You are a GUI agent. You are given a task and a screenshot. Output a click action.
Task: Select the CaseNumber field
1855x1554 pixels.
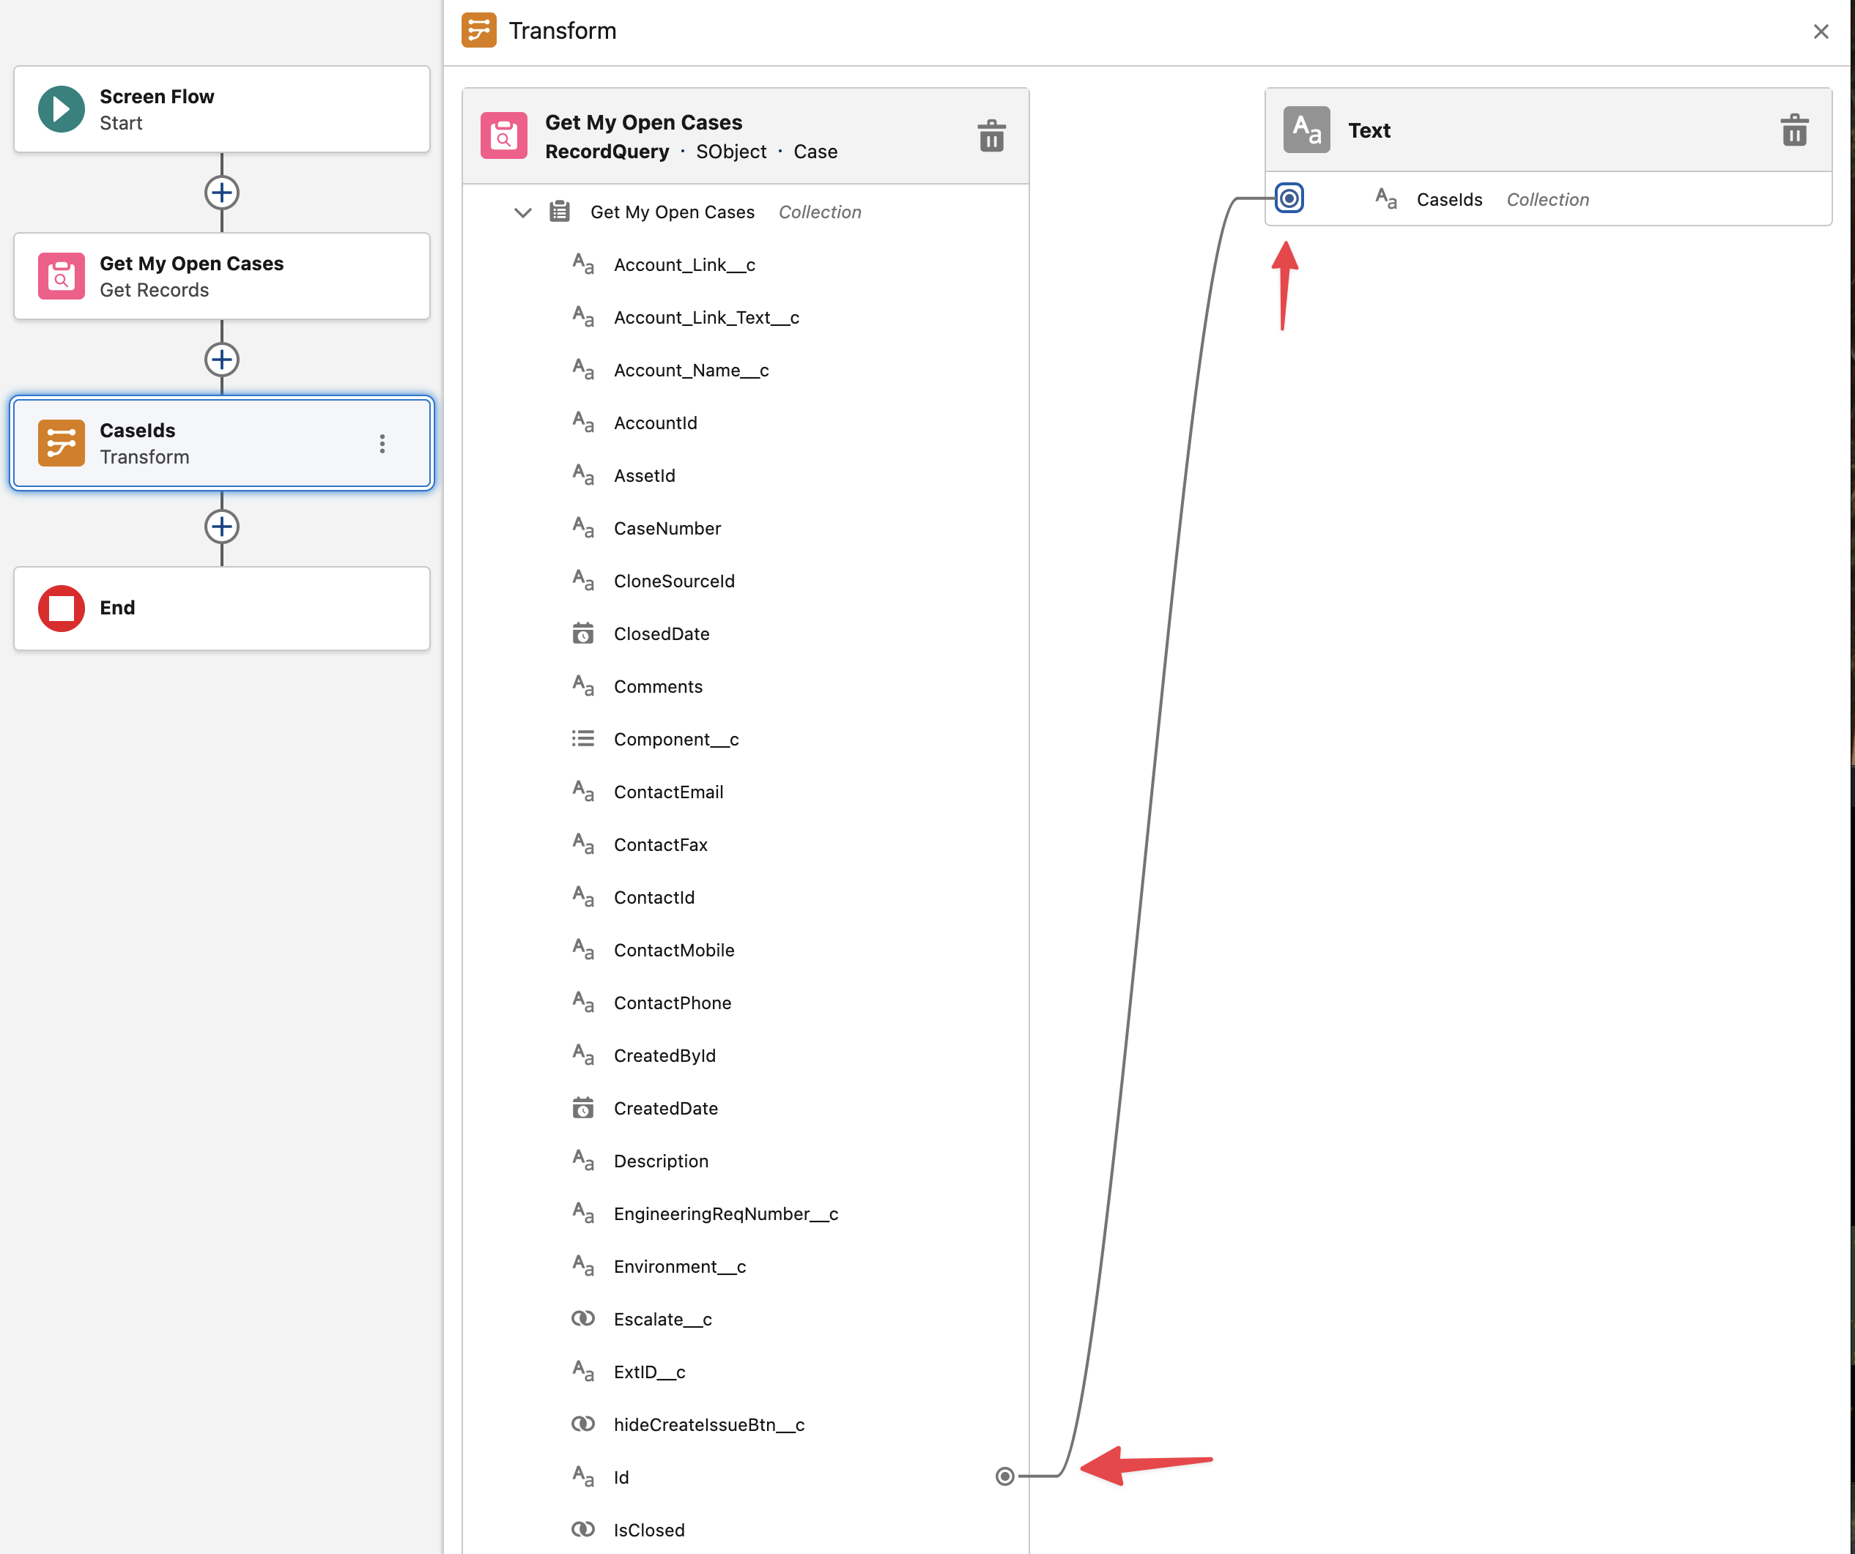click(x=667, y=528)
